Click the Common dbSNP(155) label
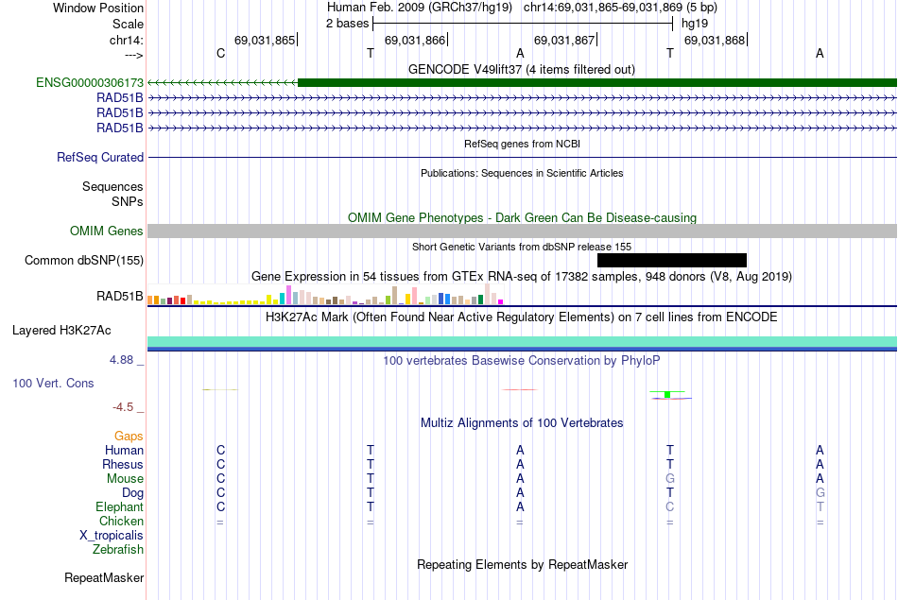Image resolution: width=898 pixels, height=600 pixels. 84,260
